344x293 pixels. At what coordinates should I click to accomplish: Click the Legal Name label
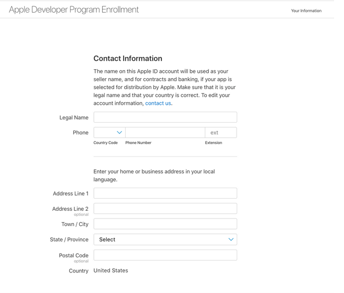[74, 117]
